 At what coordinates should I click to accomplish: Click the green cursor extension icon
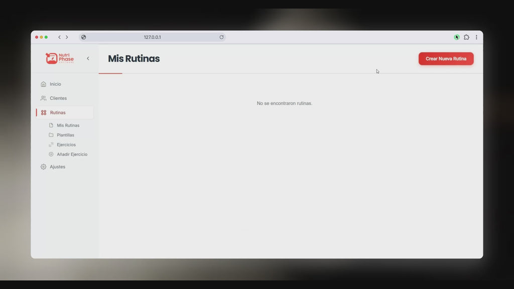(x=457, y=37)
